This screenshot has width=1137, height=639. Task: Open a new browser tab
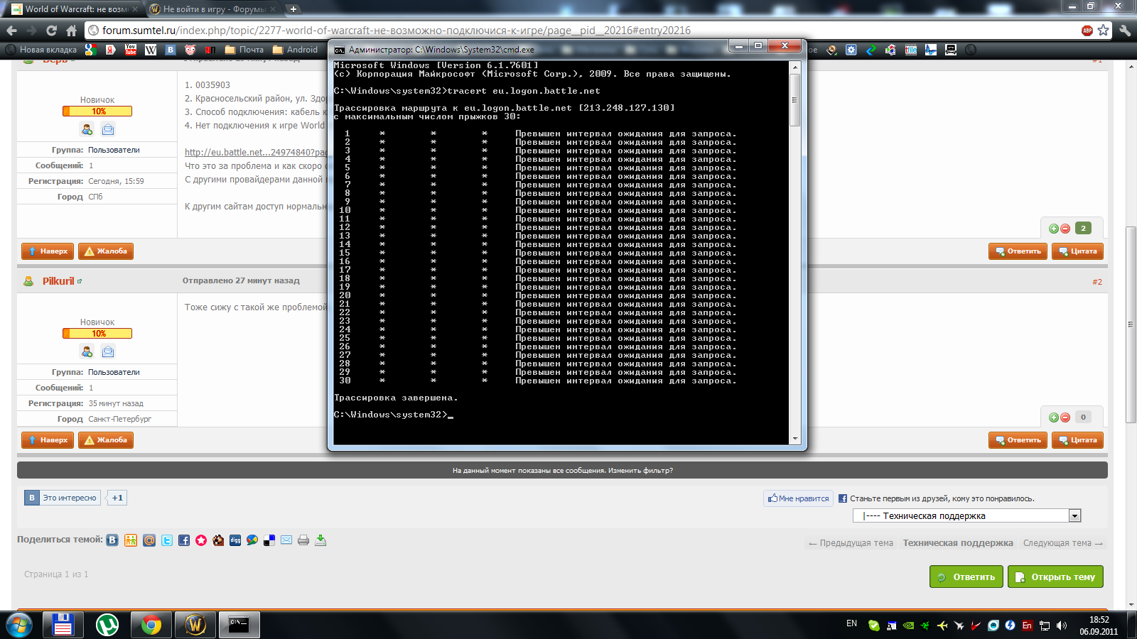(x=293, y=9)
